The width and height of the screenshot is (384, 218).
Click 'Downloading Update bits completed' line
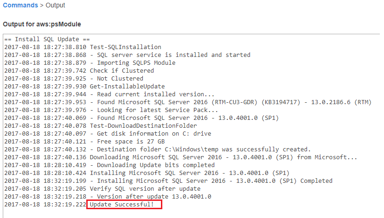(x=109, y=165)
